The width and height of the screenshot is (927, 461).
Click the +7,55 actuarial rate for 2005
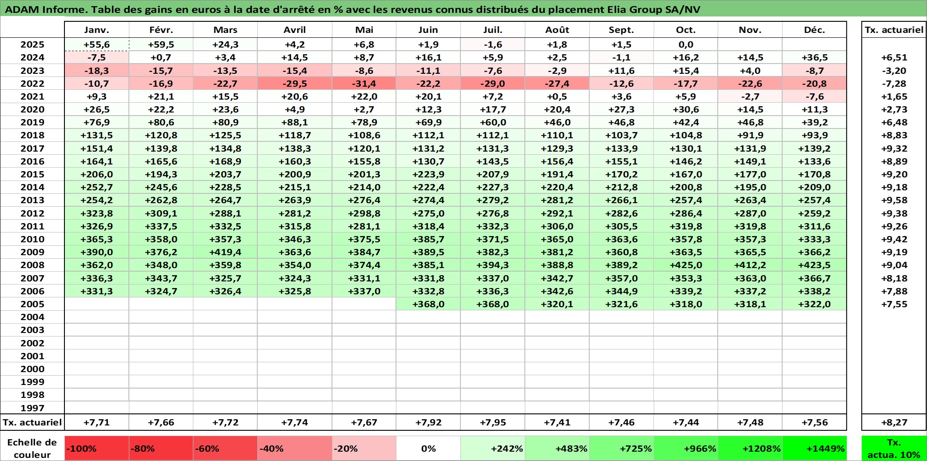coord(894,304)
